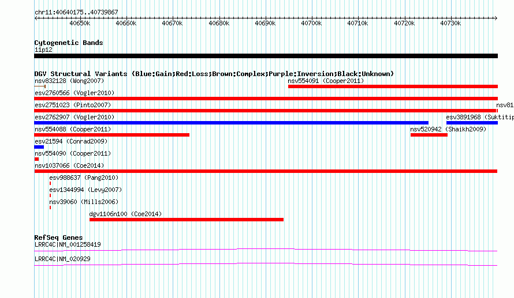Click the 40710k ruler position label
Image resolution: width=514 pixels, height=298 pixels.
(x=357, y=23)
